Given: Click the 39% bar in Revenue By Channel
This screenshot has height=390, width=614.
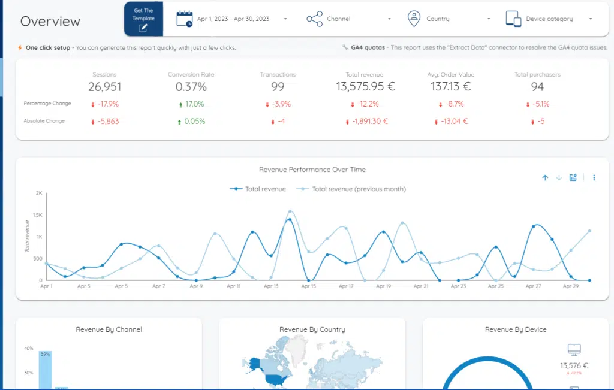Looking at the screenshot, I should pos(45,370).
